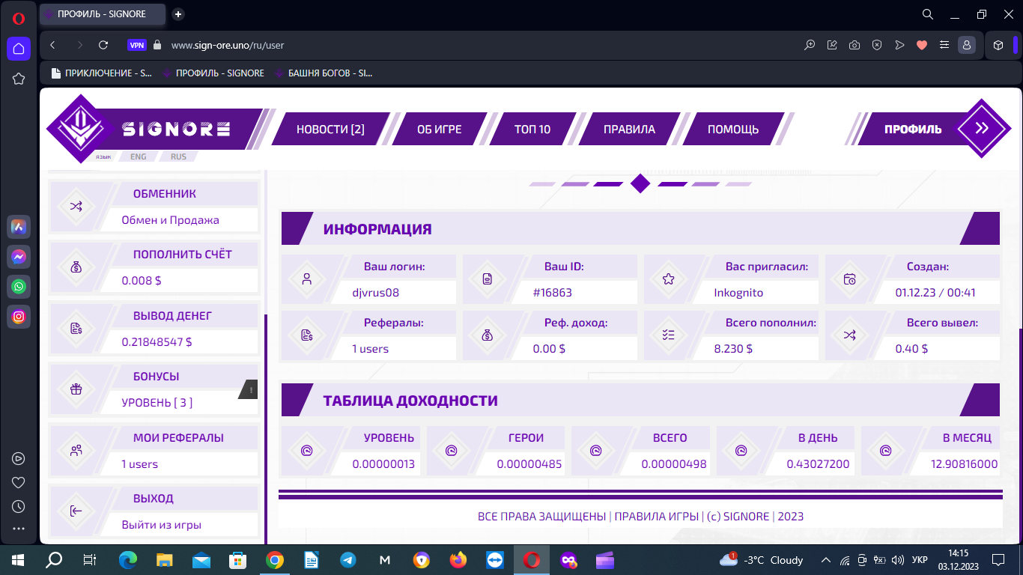Open the Aria AI sidebar icon
The image size is (1023, 575).
(x=19, y=226)
